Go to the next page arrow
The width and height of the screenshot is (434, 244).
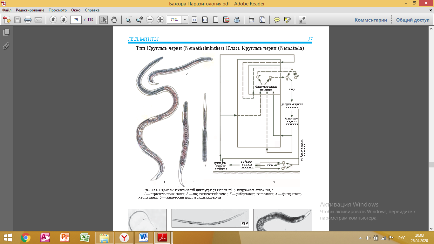[64, 20]
